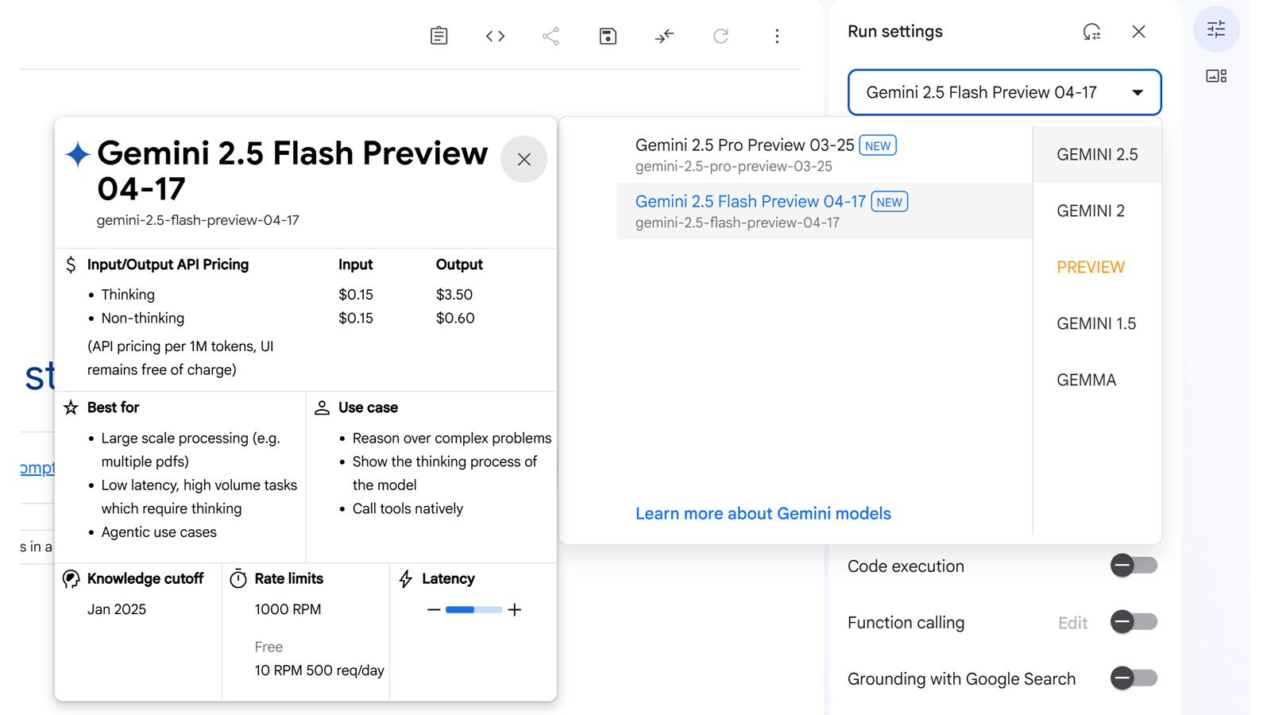Screen dimensions: 1271x715
Task: Enable the Function calling toggle
Action: [1134, 622]
